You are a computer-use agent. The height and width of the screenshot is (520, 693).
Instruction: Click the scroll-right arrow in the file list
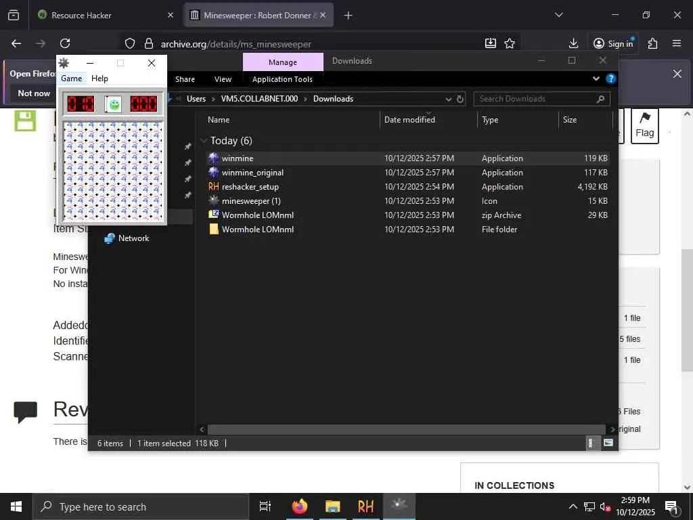(x=612, y=429)
